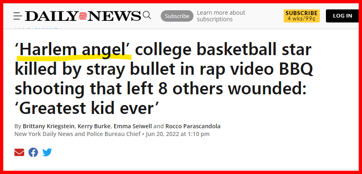
Task: Open author Kerry Burke's page
Action: click(x=94, y=126)
